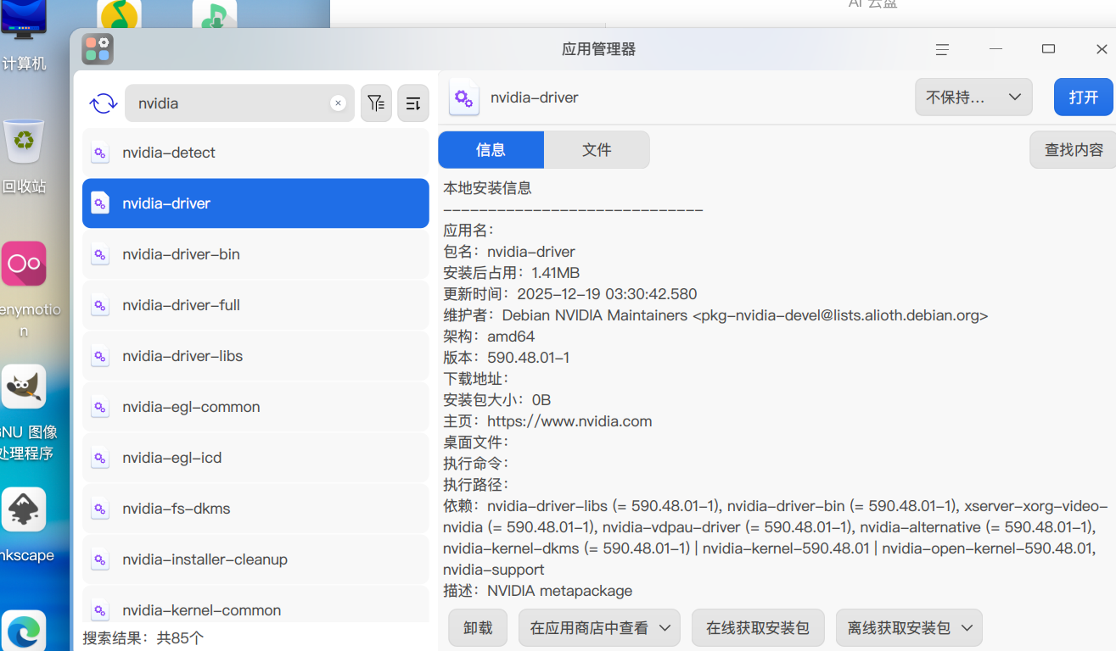Switch to the 文件 tab
This screenshot has width=1116, height=651.
(x=597, y=150)
